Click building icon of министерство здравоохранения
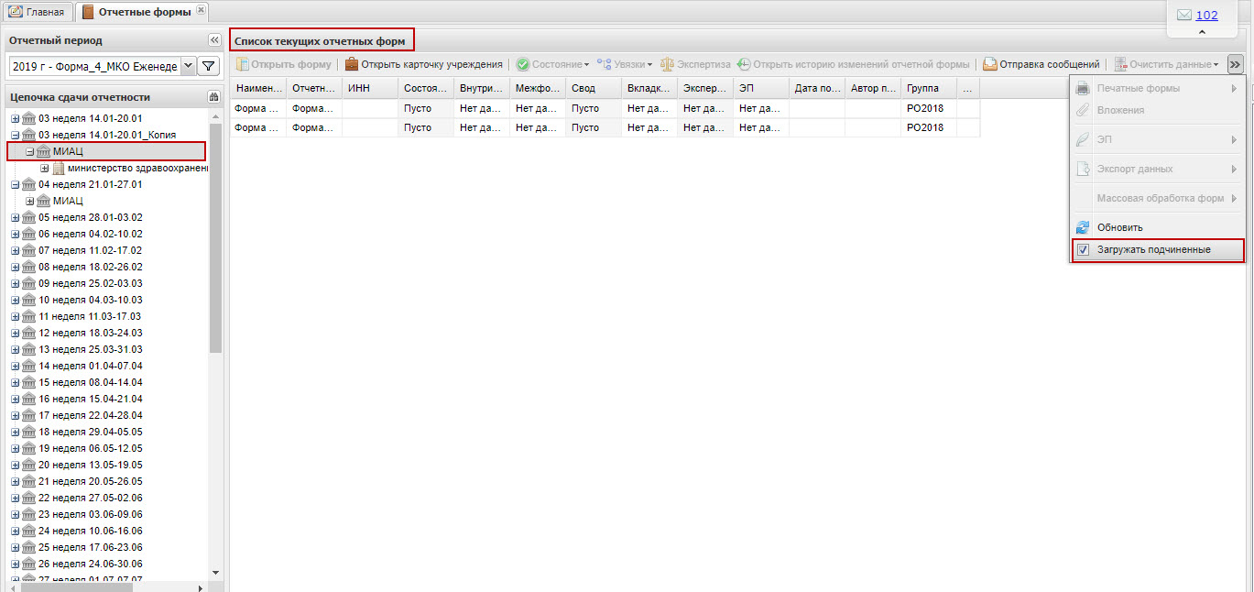 (59, 168)
